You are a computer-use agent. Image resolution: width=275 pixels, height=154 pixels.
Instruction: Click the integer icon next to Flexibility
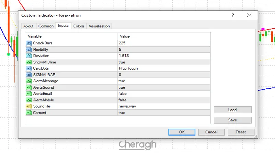click(29, 50)
